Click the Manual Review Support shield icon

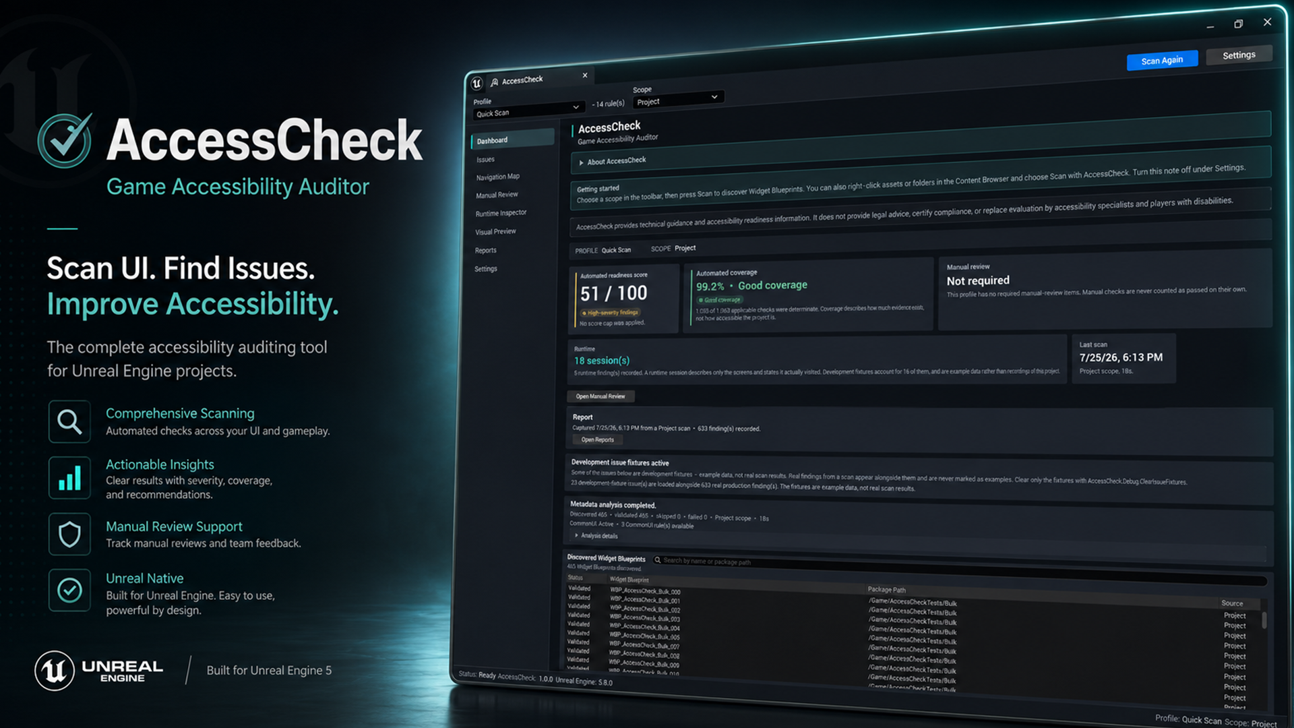[x=69, y=534]
